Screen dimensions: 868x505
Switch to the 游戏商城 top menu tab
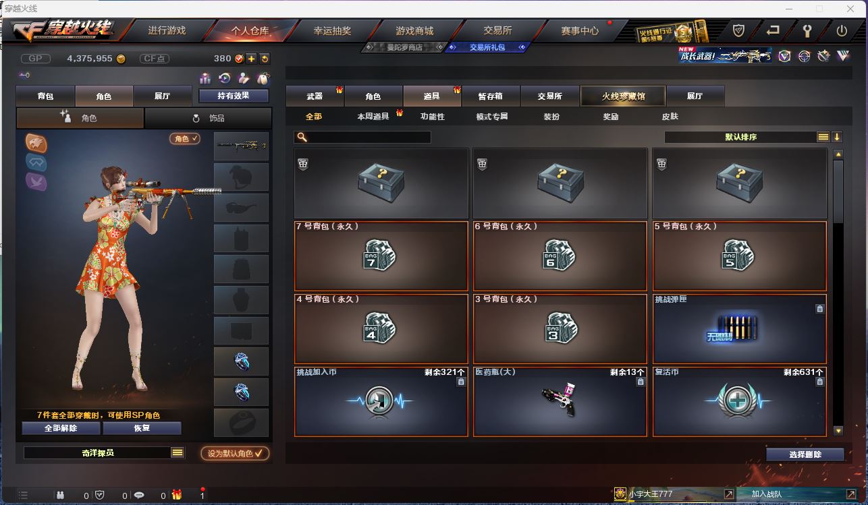[x=414, y=30]
